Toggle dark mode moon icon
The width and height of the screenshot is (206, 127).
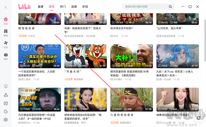point(6,112)
